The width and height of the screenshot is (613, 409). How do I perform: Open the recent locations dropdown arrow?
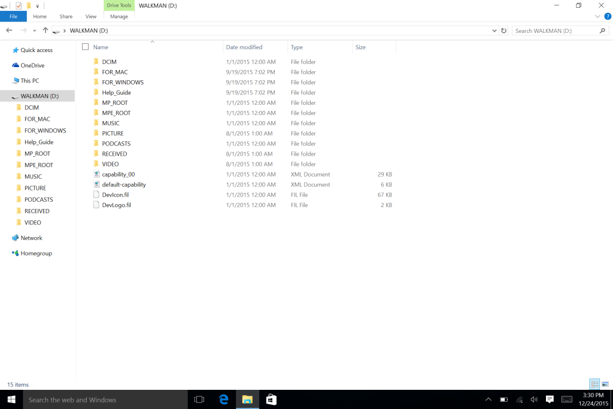(x=34, y=31)
